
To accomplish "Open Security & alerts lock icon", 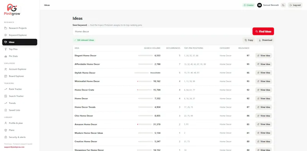I will point(5,137).
